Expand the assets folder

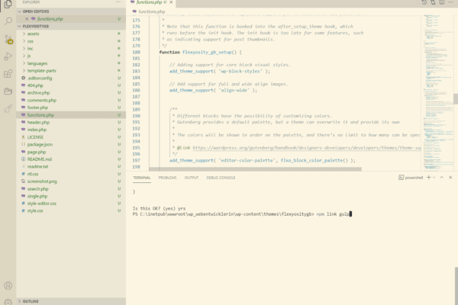[71, 34]
